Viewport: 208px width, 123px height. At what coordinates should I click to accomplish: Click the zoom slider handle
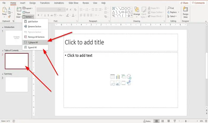click(x=186, y=121)
